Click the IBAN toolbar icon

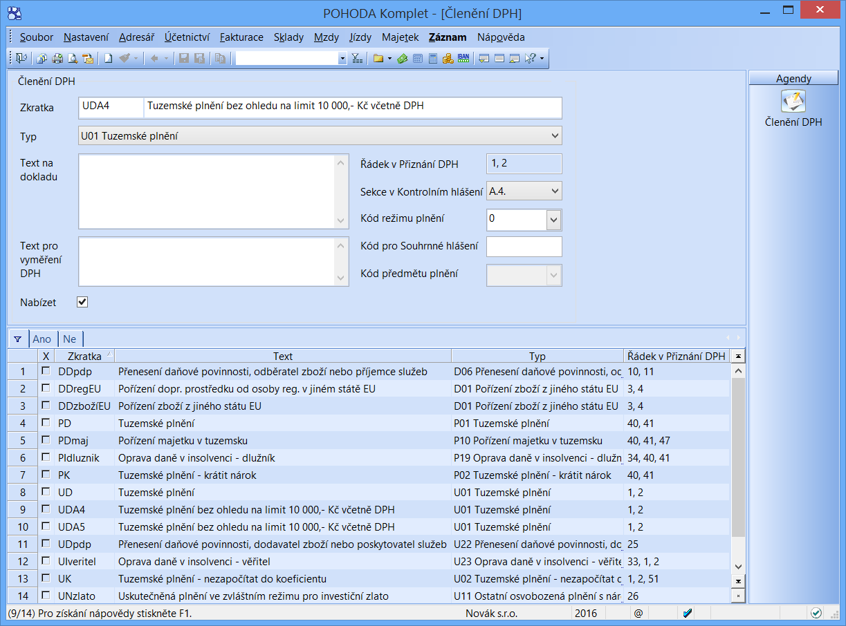pyautogui.click(x=463, y=59)
